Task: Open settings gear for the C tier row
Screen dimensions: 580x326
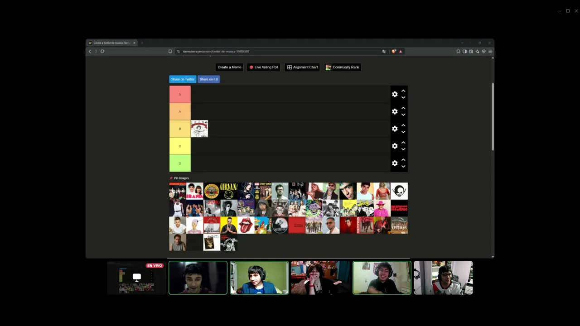Action: 395,146
